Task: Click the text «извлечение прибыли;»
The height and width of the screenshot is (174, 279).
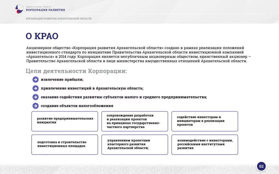Action: (x=62, y=80)
